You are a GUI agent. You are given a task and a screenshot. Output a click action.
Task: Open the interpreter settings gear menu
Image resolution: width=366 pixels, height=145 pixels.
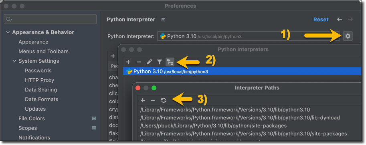[x=348, y=36]
